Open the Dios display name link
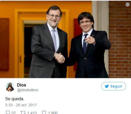This screenshot has height=114, width=131. pos(22,85)
